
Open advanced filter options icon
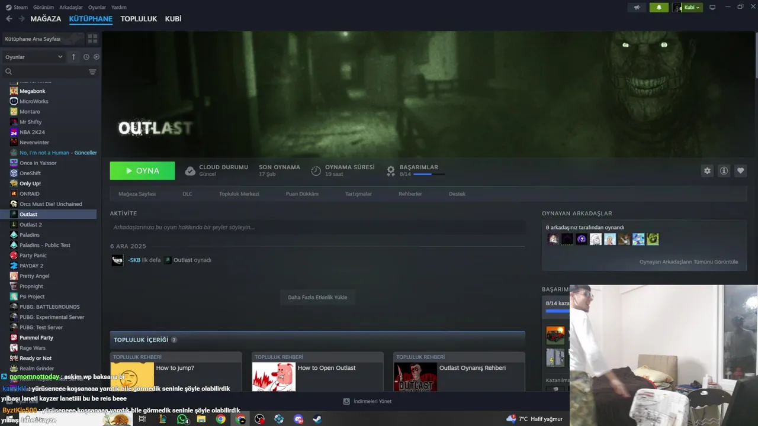[92, 72]
